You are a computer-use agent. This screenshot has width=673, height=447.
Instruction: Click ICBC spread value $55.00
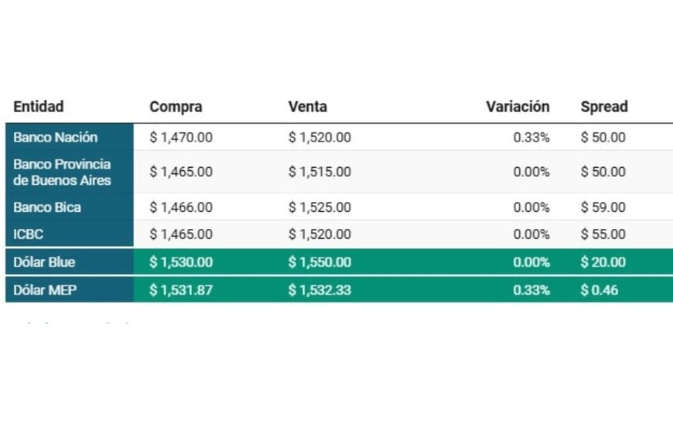(603, 234)
